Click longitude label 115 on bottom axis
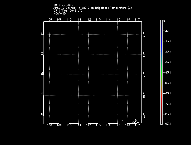The height and width of the screenshot is (145, 191). coord(117,126)
